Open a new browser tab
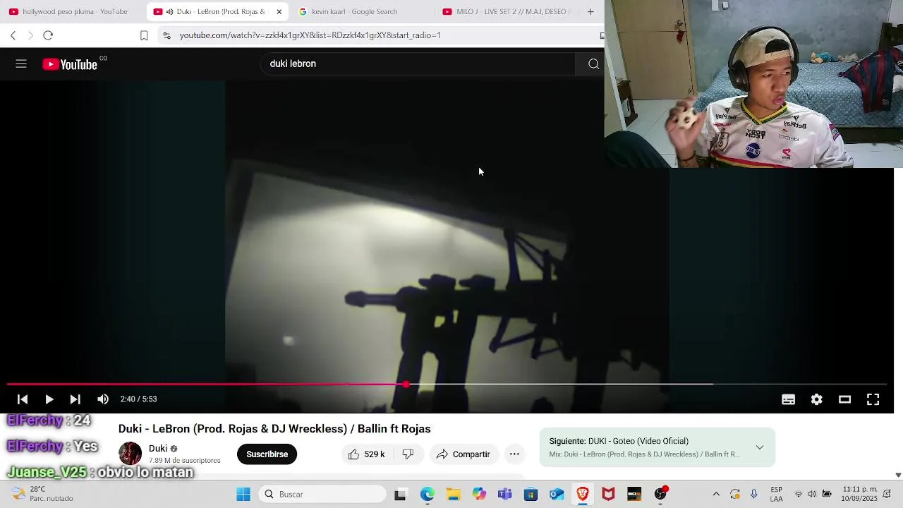Image resolution: width=903 pixels, height=508 pixels. [590, 11]
